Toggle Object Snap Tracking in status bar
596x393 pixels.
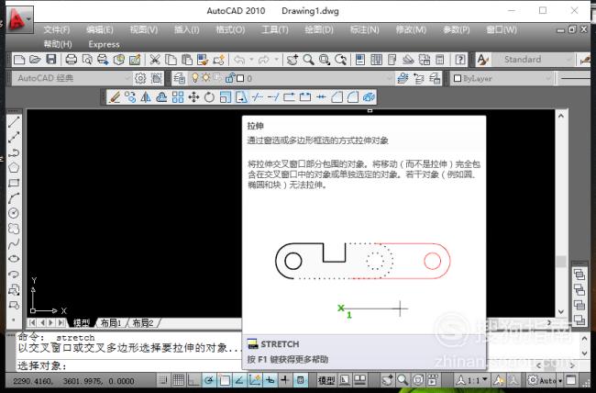point(239,380)
